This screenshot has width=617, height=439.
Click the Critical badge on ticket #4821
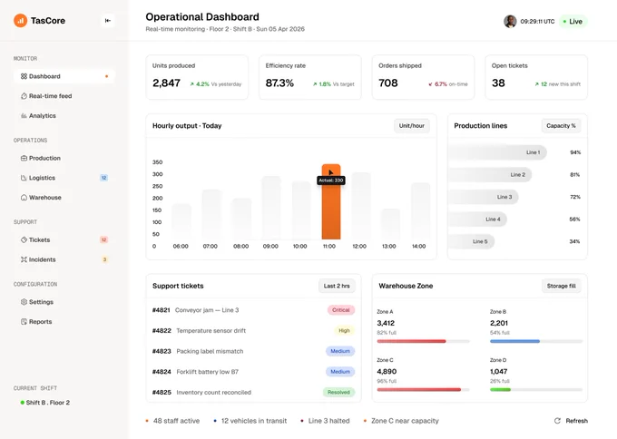pos(341,310)
